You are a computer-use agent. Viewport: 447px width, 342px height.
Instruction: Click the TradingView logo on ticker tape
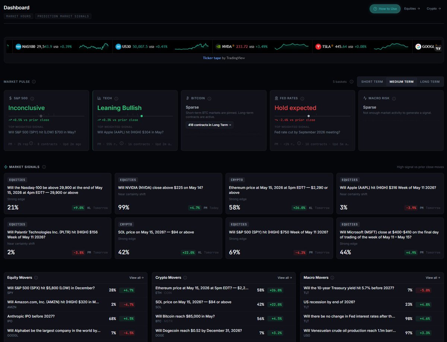click(438, 48)
